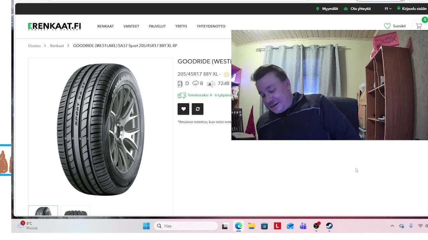Open Task View in the taskbar

click(225, 226)
